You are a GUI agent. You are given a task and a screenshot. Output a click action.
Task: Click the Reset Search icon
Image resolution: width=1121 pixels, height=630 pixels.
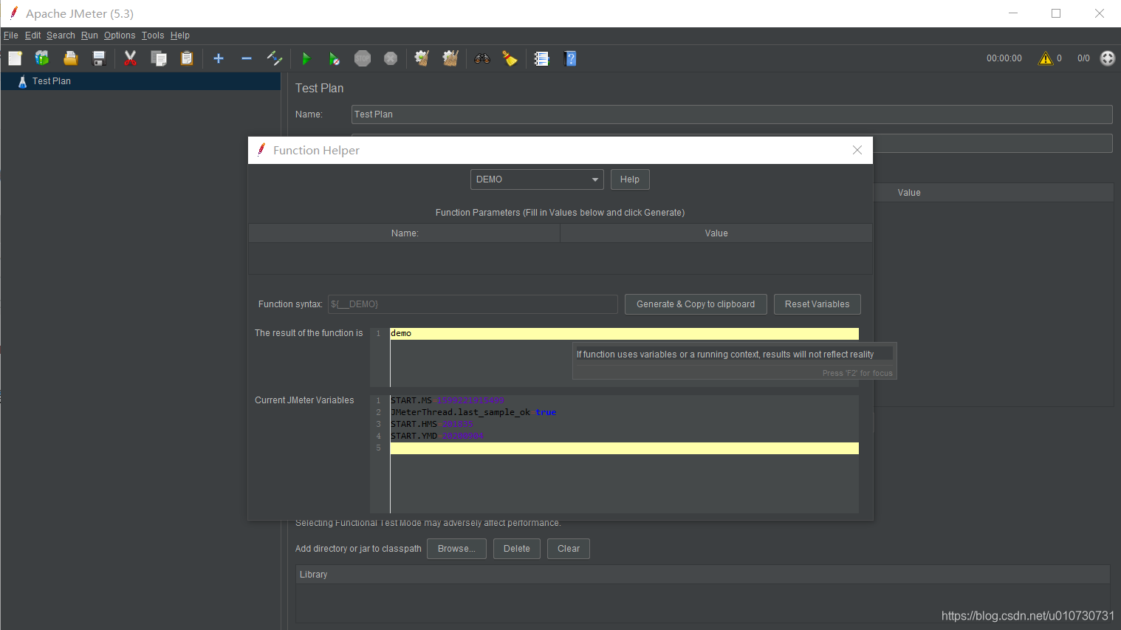pos(510,58)
